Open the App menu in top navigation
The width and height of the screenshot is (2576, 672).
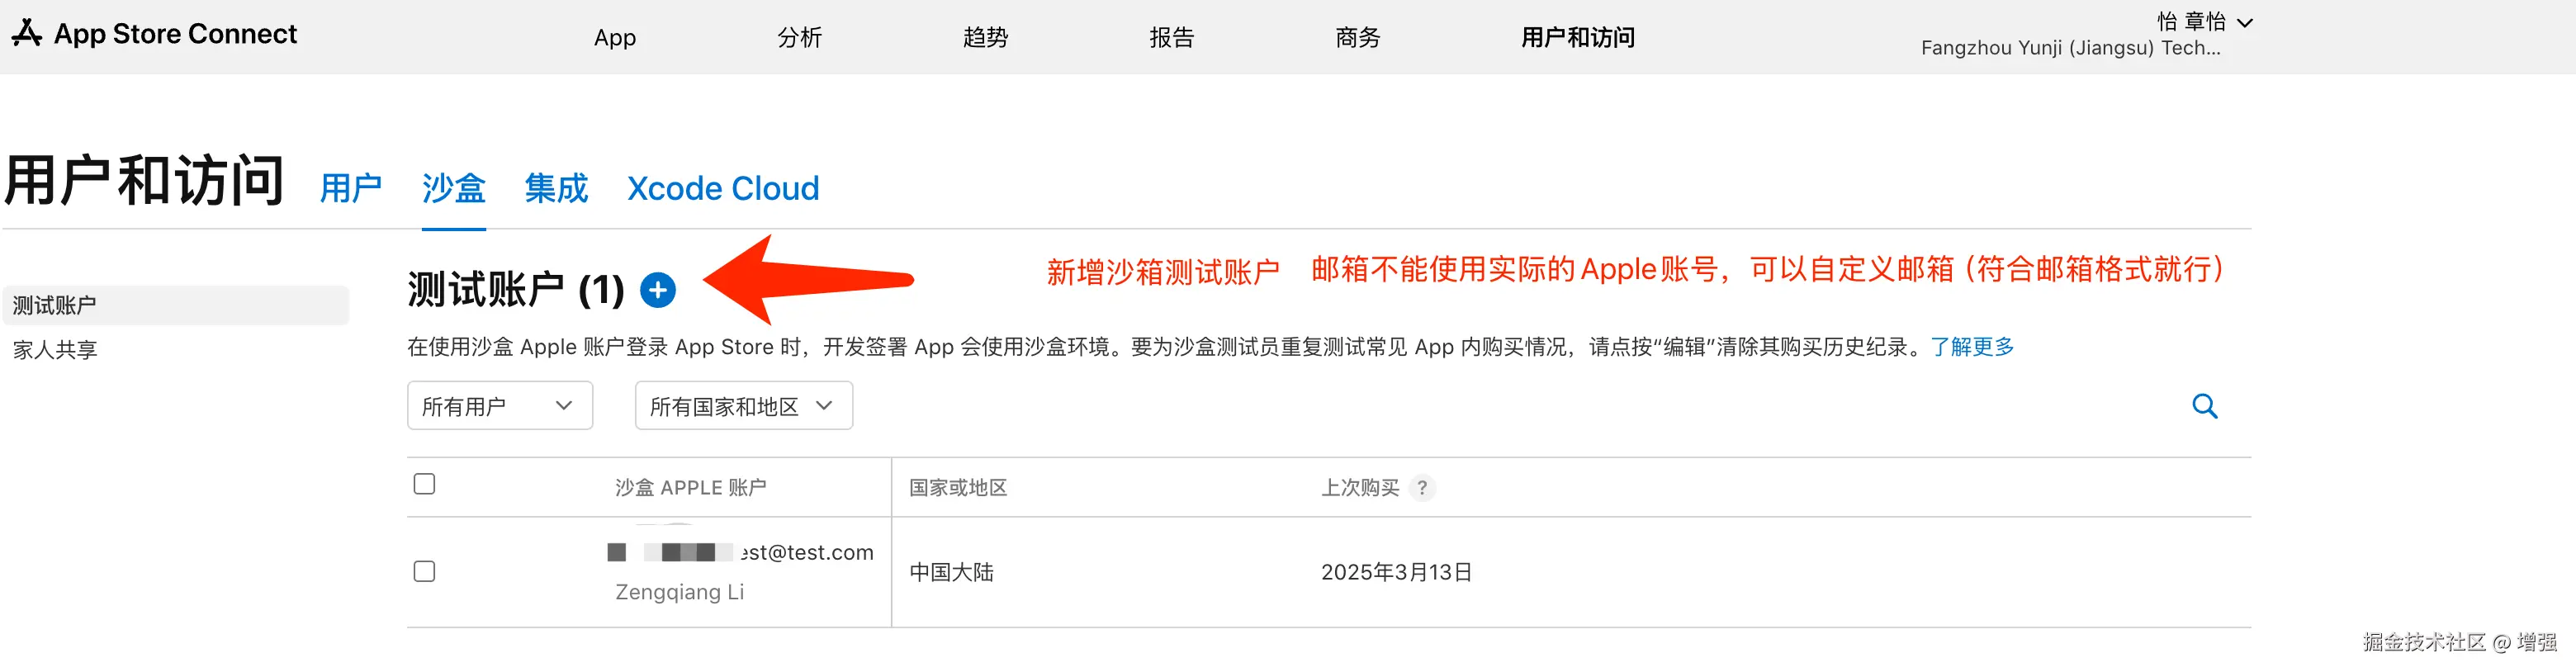point(615,38)
